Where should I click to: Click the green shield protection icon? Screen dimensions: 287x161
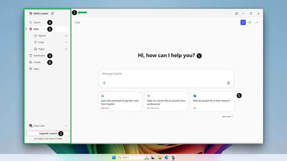click(x=250, y=22)
